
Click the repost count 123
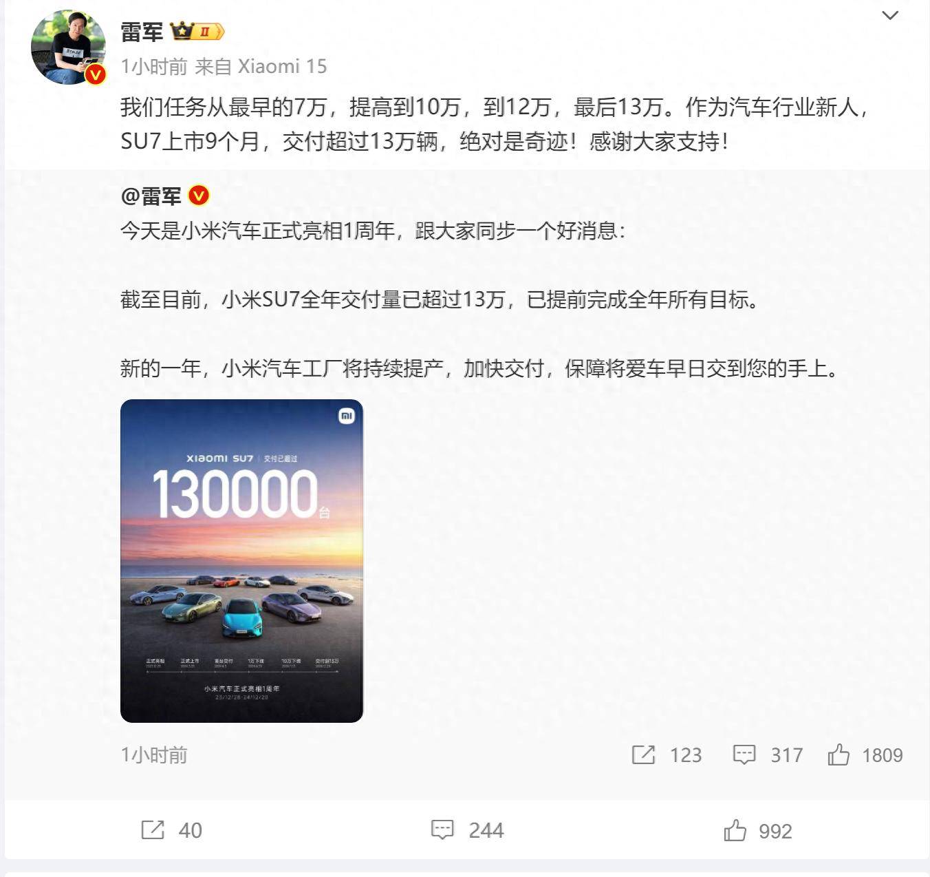686,755
